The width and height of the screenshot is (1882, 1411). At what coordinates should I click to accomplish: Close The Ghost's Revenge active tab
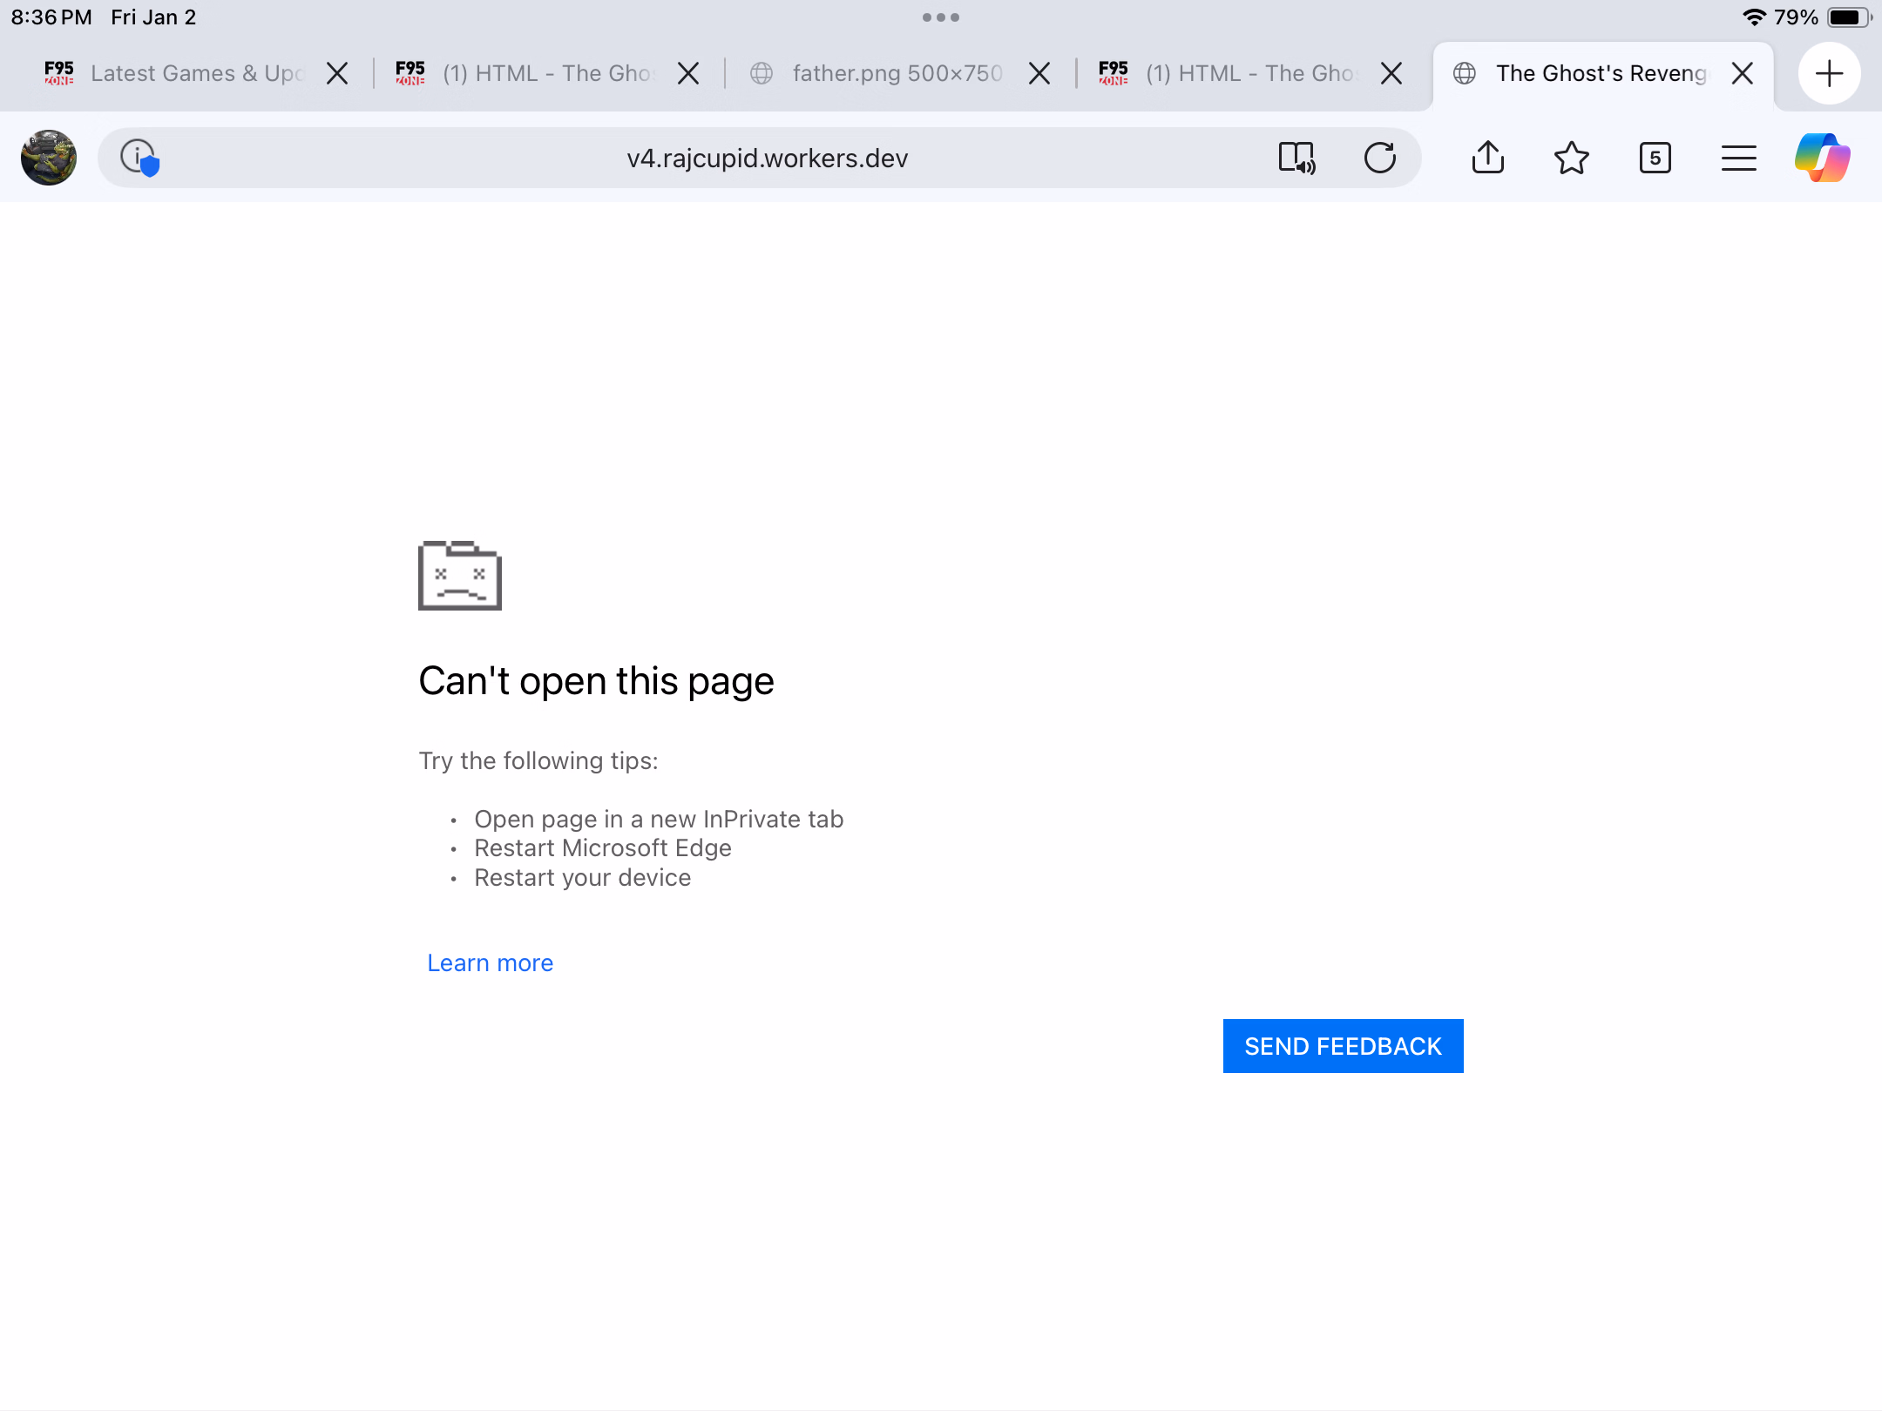pos(1743,73)
